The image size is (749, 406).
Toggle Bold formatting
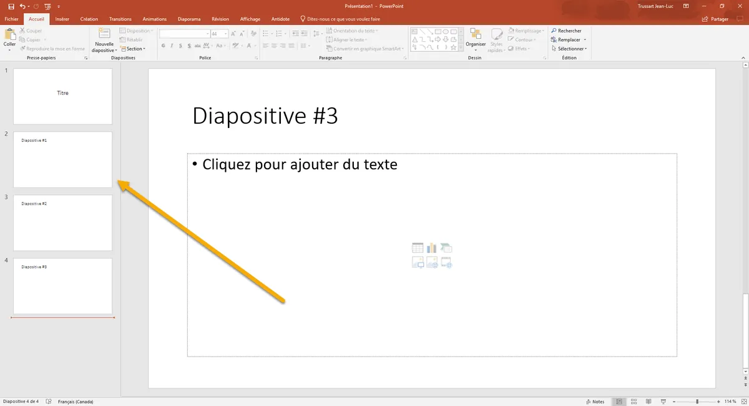point(163,46)
